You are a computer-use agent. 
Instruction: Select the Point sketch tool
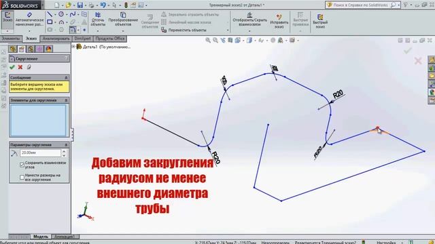(x=84, y=30)
